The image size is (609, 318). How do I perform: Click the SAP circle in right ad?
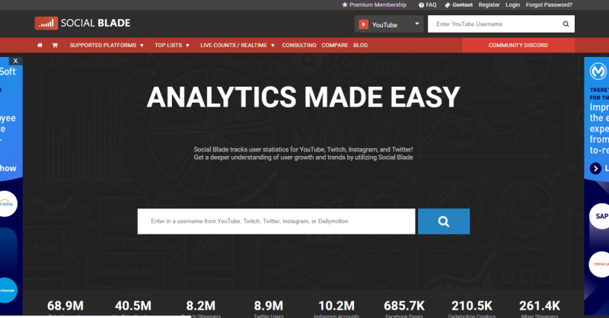pos(599,216)
